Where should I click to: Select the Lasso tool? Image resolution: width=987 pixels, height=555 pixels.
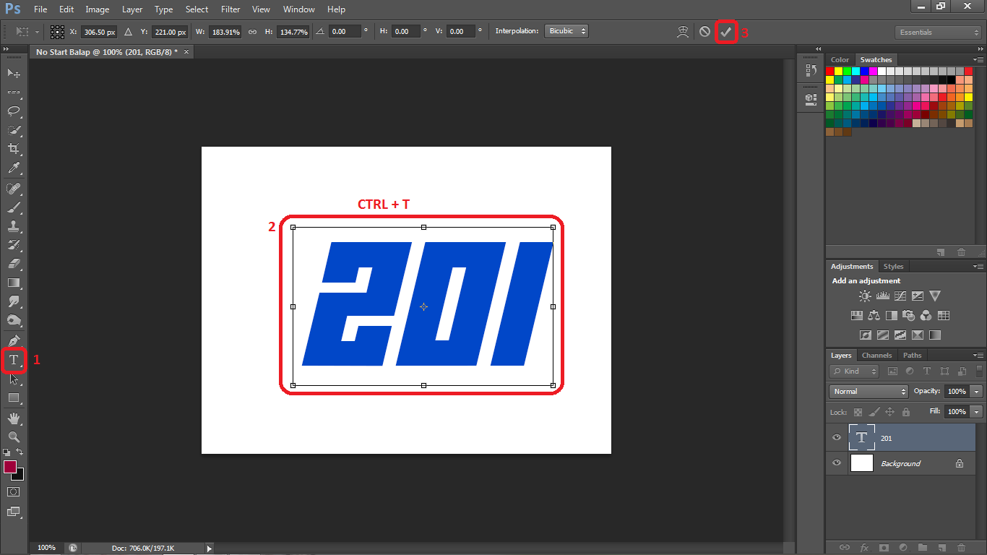14,111
